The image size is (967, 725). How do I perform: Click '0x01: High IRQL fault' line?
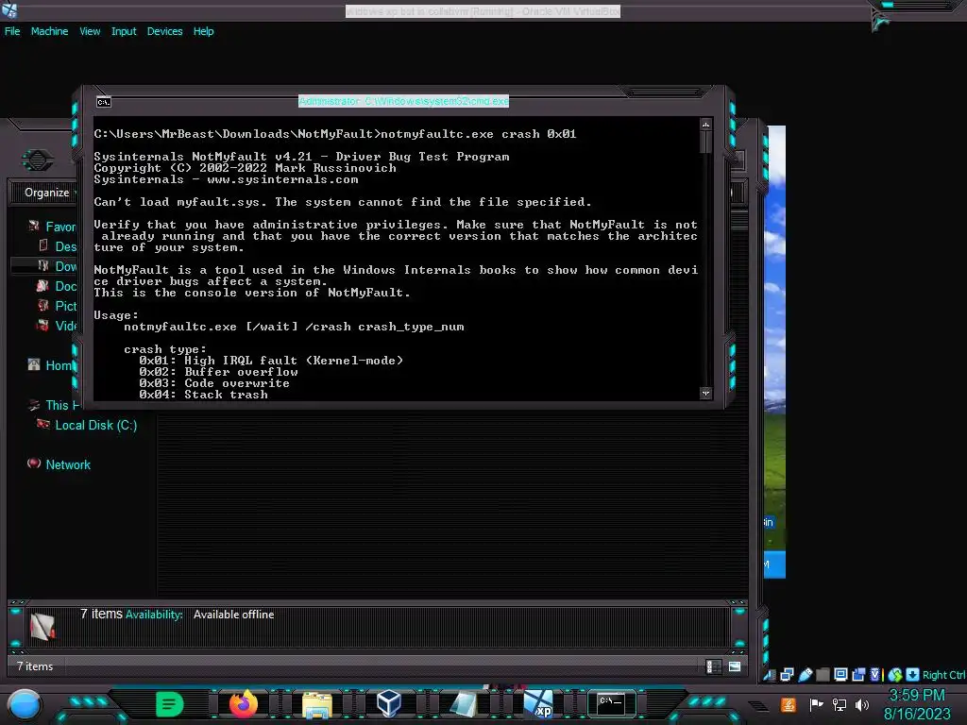click(x=271, y=361)
